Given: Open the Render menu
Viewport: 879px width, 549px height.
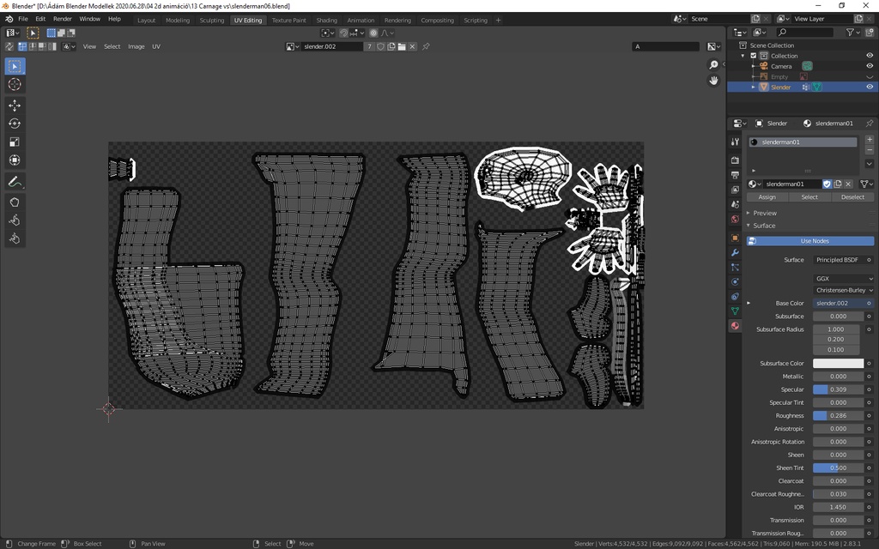Looking at the screenshot, I should pyautogui.click(x=62, y=19).
